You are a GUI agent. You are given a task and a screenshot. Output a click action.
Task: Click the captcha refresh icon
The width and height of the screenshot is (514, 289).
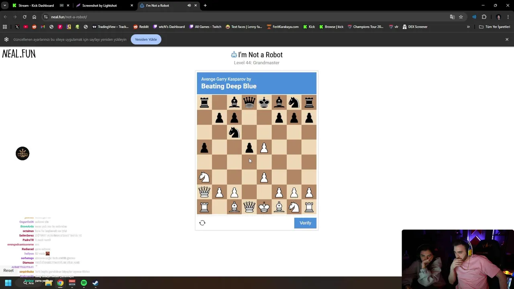pos(202,223)
